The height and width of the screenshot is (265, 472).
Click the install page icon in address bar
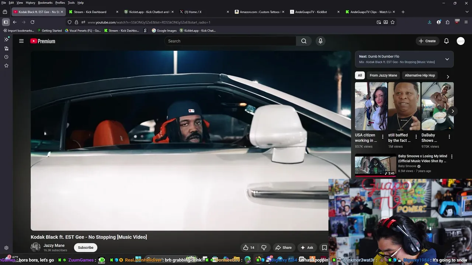[x=386, y=22]
